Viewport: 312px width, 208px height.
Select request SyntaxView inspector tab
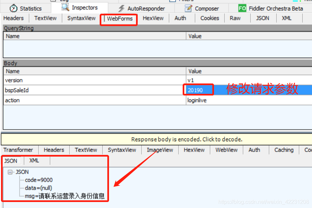click(x=81, y=18)
